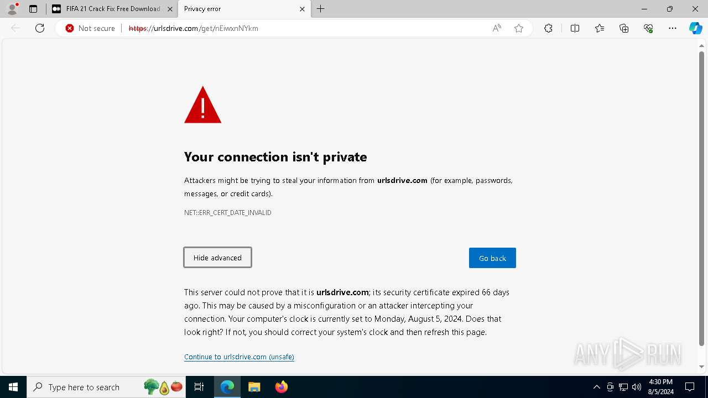The width and height of the screenshot is (708, 398).
Task: Open the Collections icon
Action: (x=624, y=28)
